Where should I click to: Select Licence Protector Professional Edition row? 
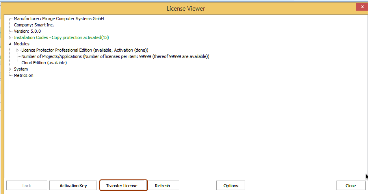(x=85, y=50)
